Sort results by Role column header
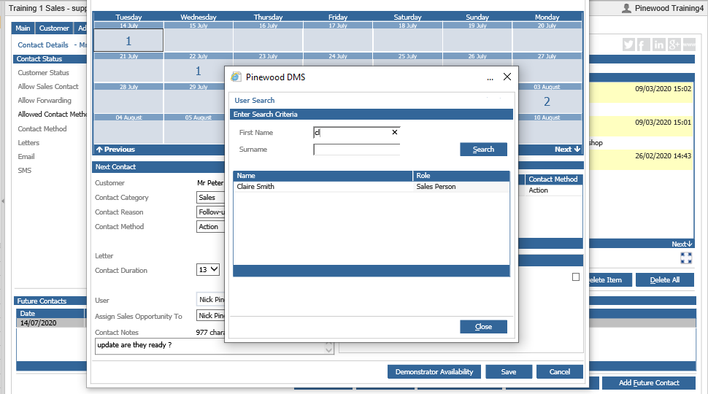 [461, 176]
